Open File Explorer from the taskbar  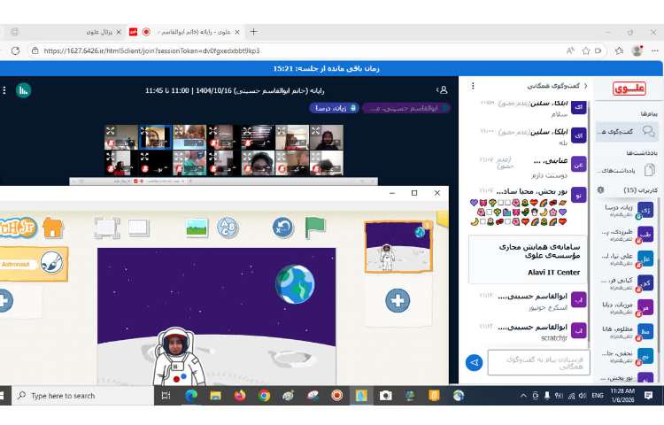[215, 396]
